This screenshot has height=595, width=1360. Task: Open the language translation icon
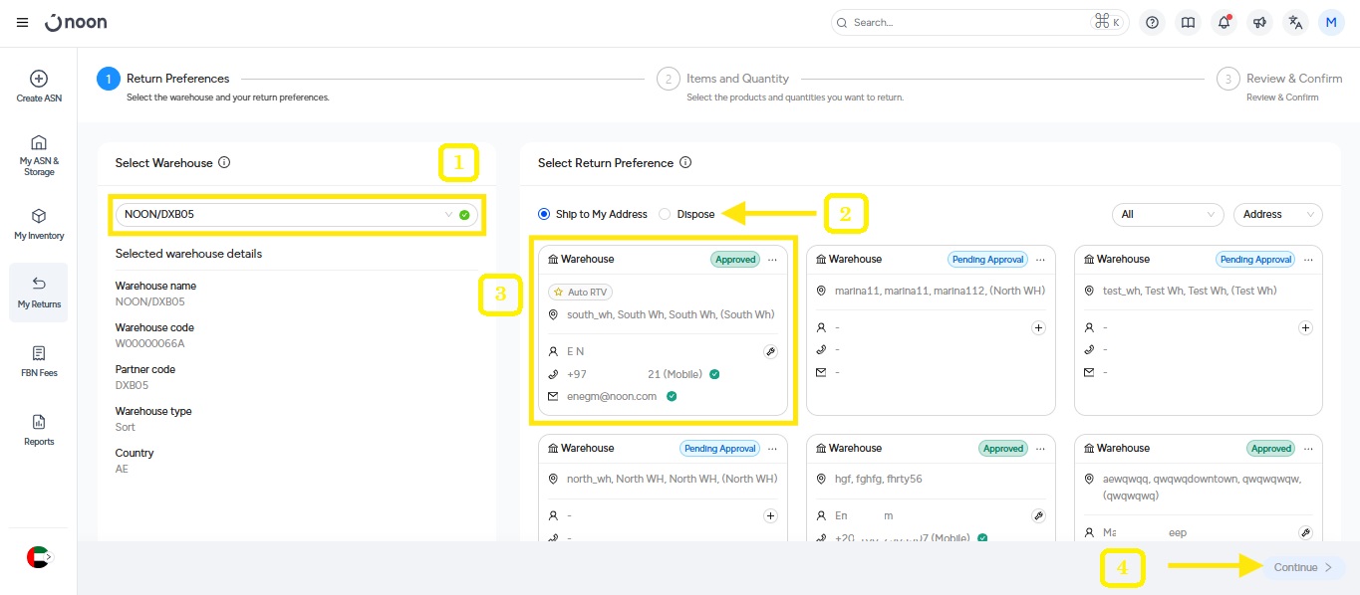click(x=1295, y=22)
